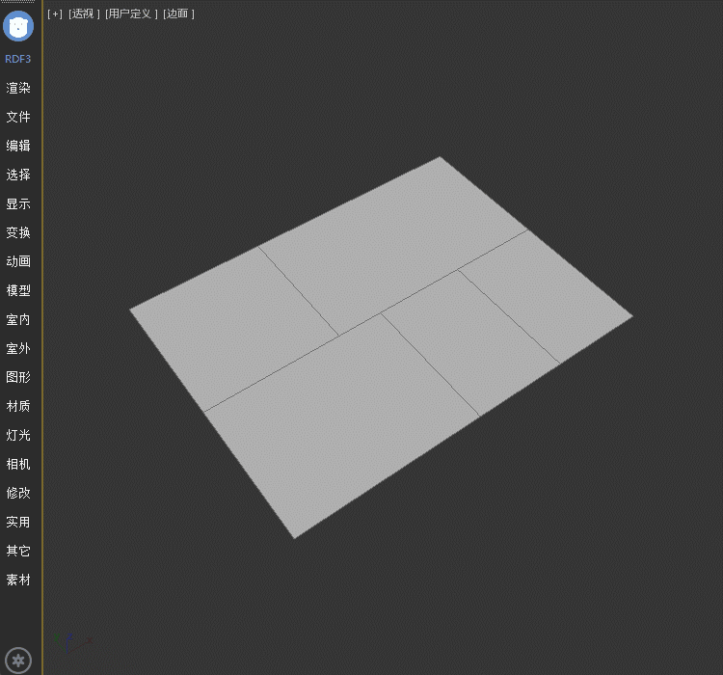Open the 相机 (Camera) menu
723x675 pixels.
tap(18, 464)
